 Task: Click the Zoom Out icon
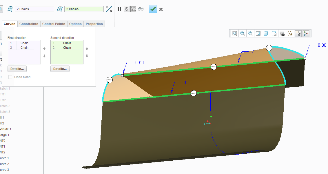(x=250, y=34)
